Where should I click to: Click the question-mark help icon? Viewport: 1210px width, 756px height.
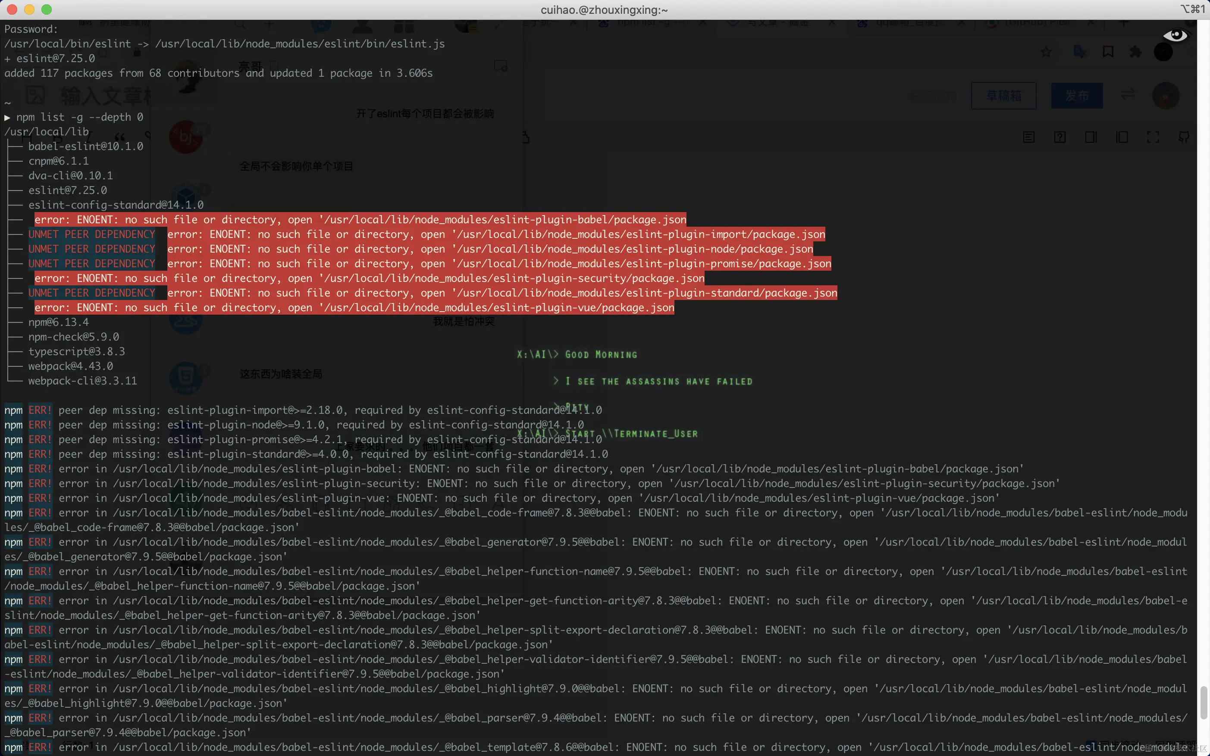1060,137
